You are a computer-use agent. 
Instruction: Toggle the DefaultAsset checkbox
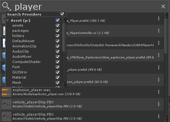(57, 41)
